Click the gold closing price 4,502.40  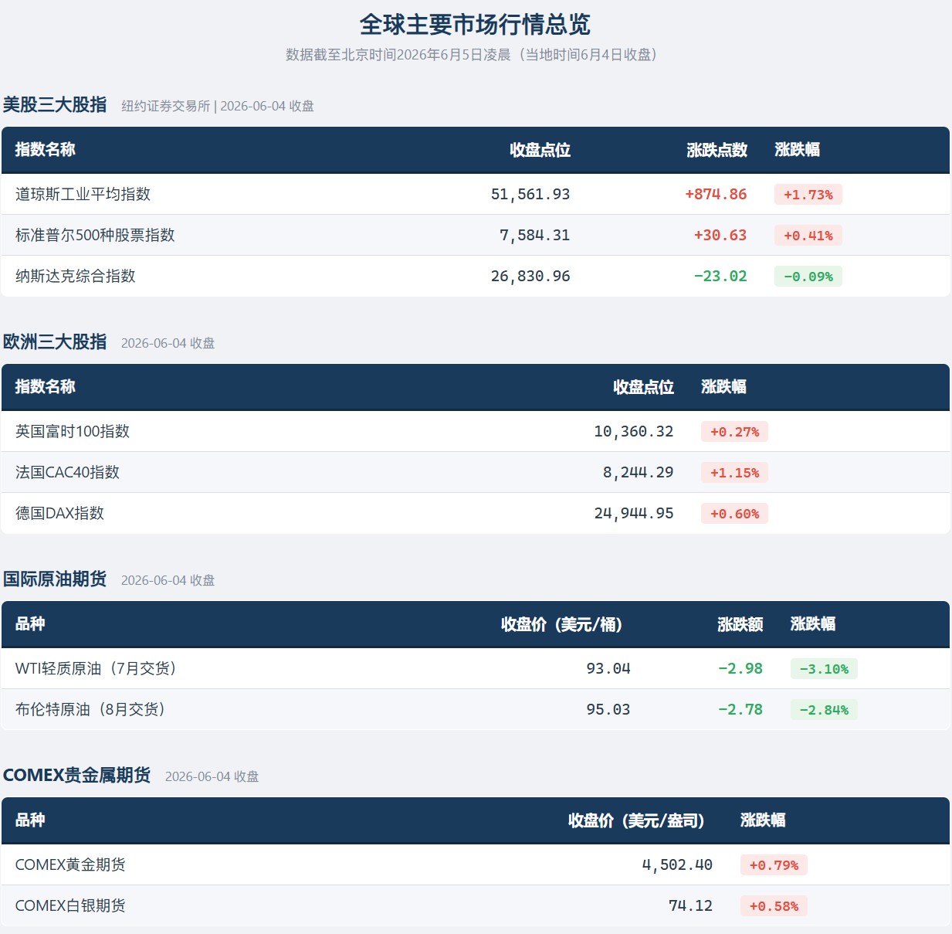677,864
